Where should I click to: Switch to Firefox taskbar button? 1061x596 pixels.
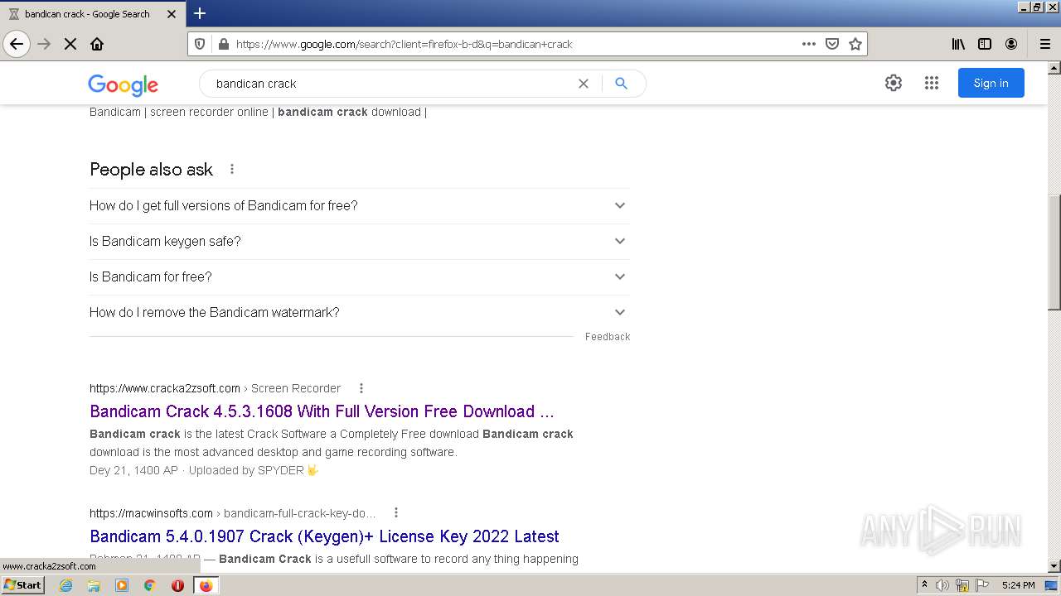[206, 585]
